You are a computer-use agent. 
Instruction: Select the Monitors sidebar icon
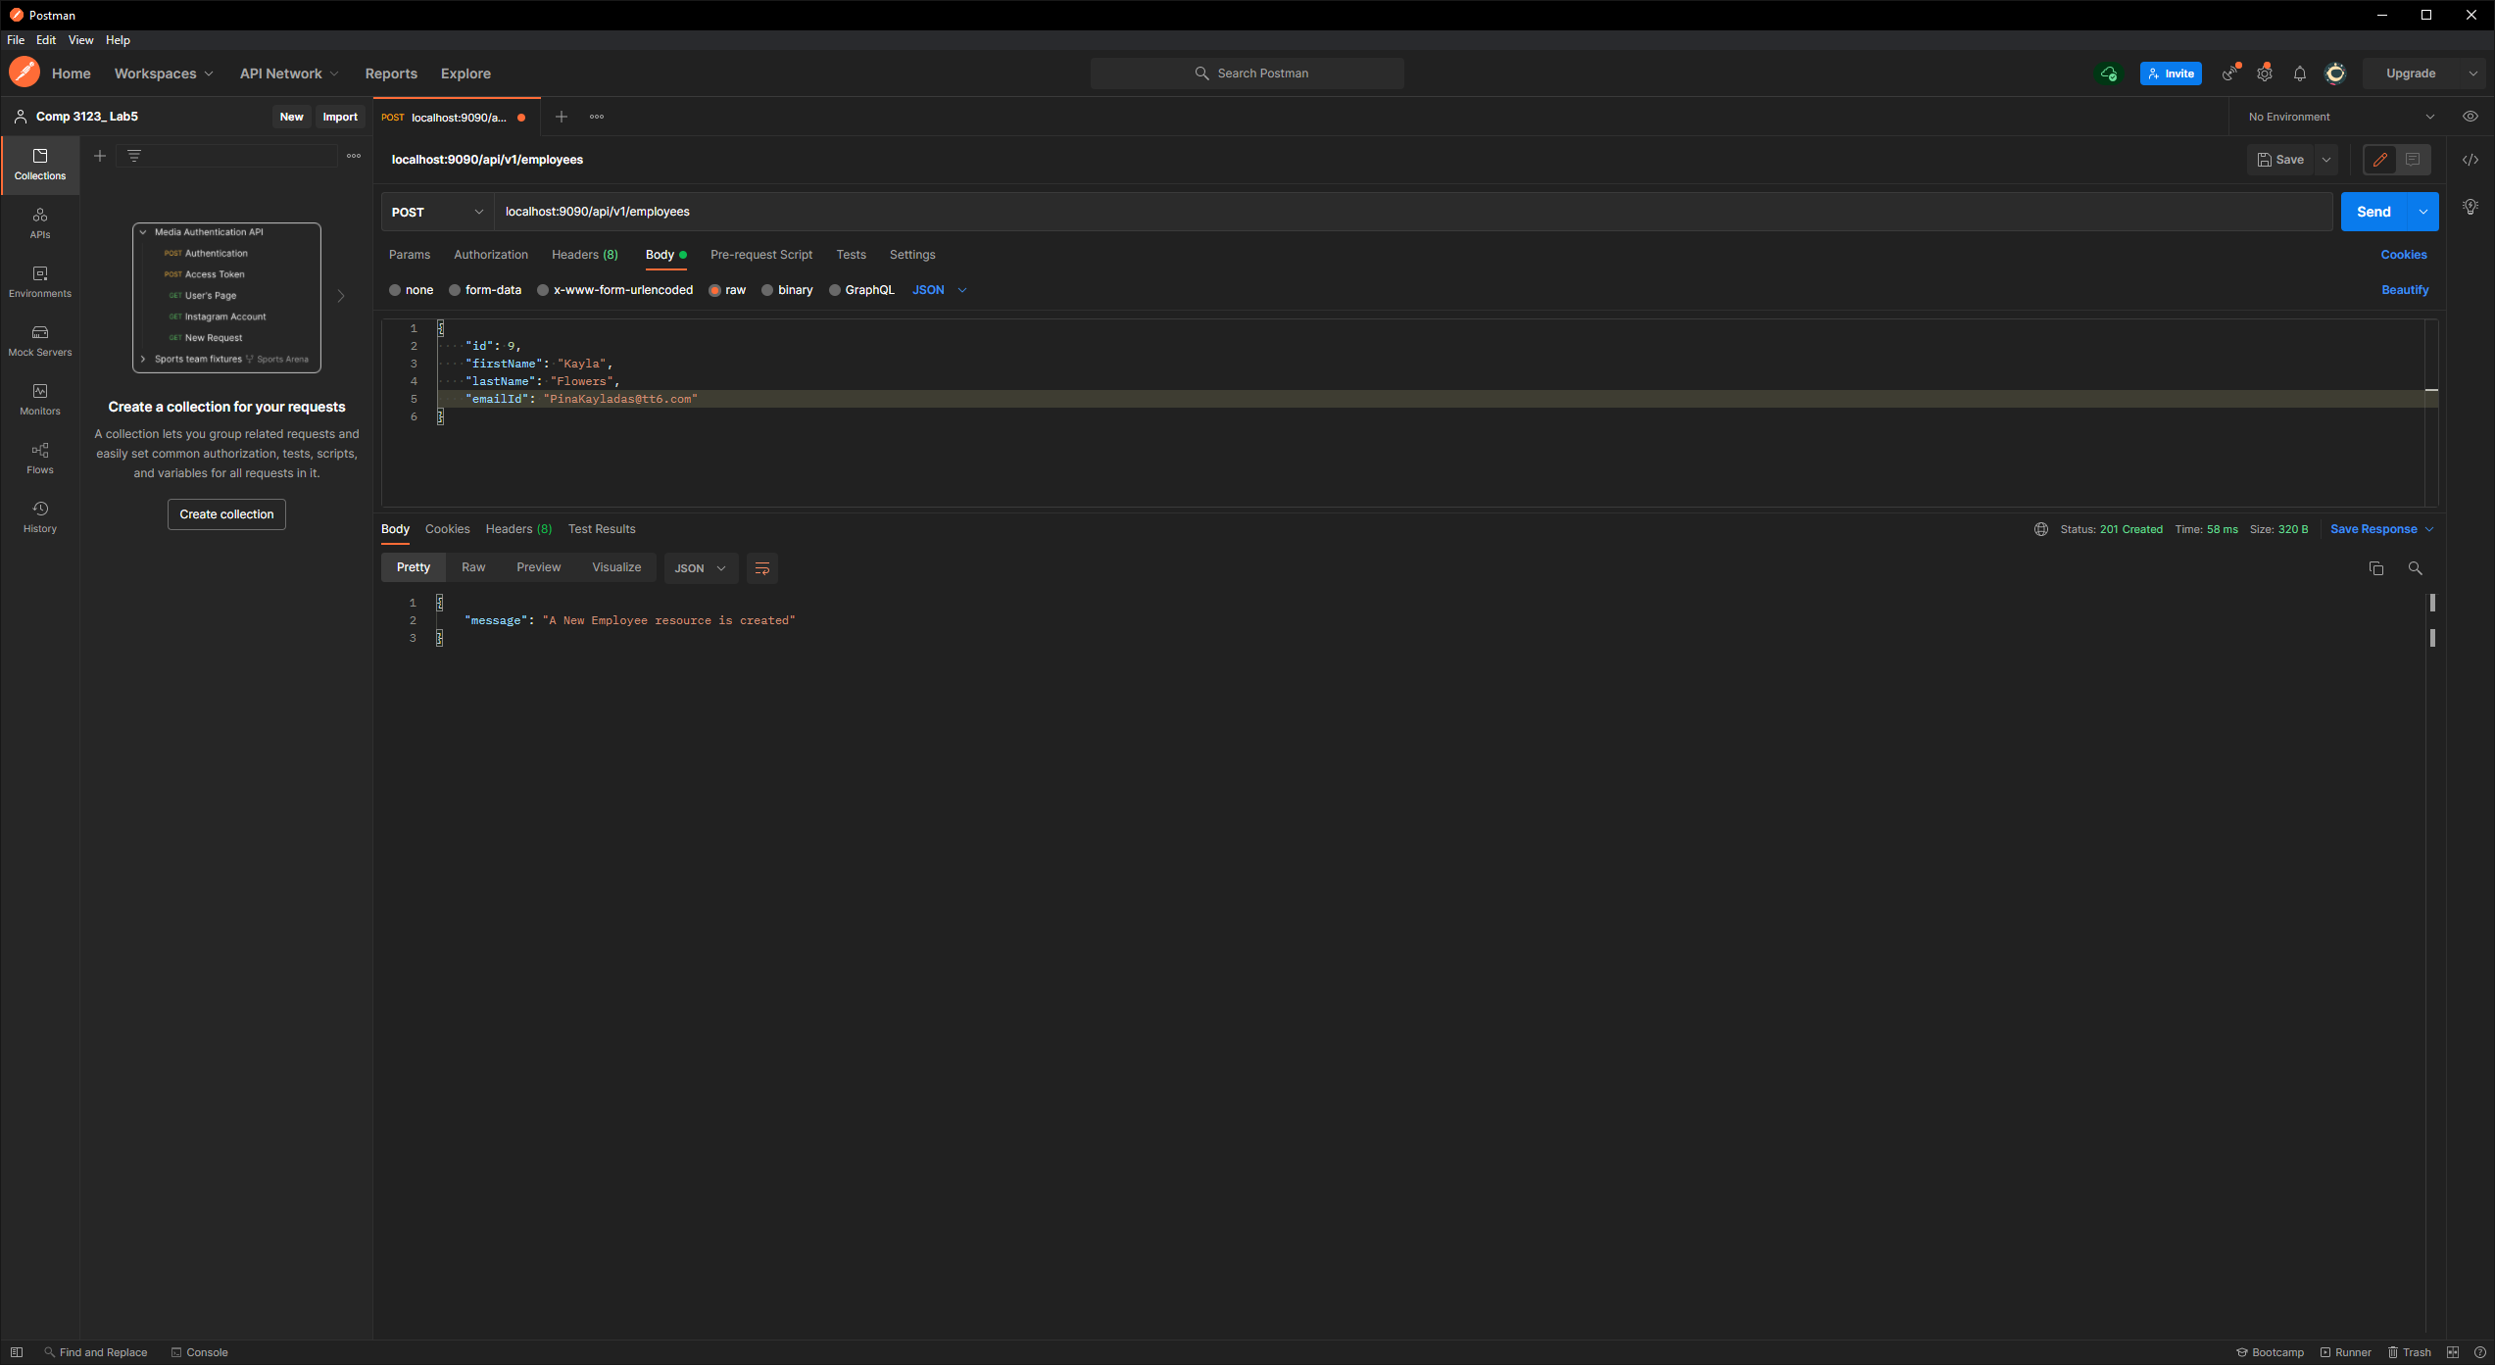tap(39, 399)
